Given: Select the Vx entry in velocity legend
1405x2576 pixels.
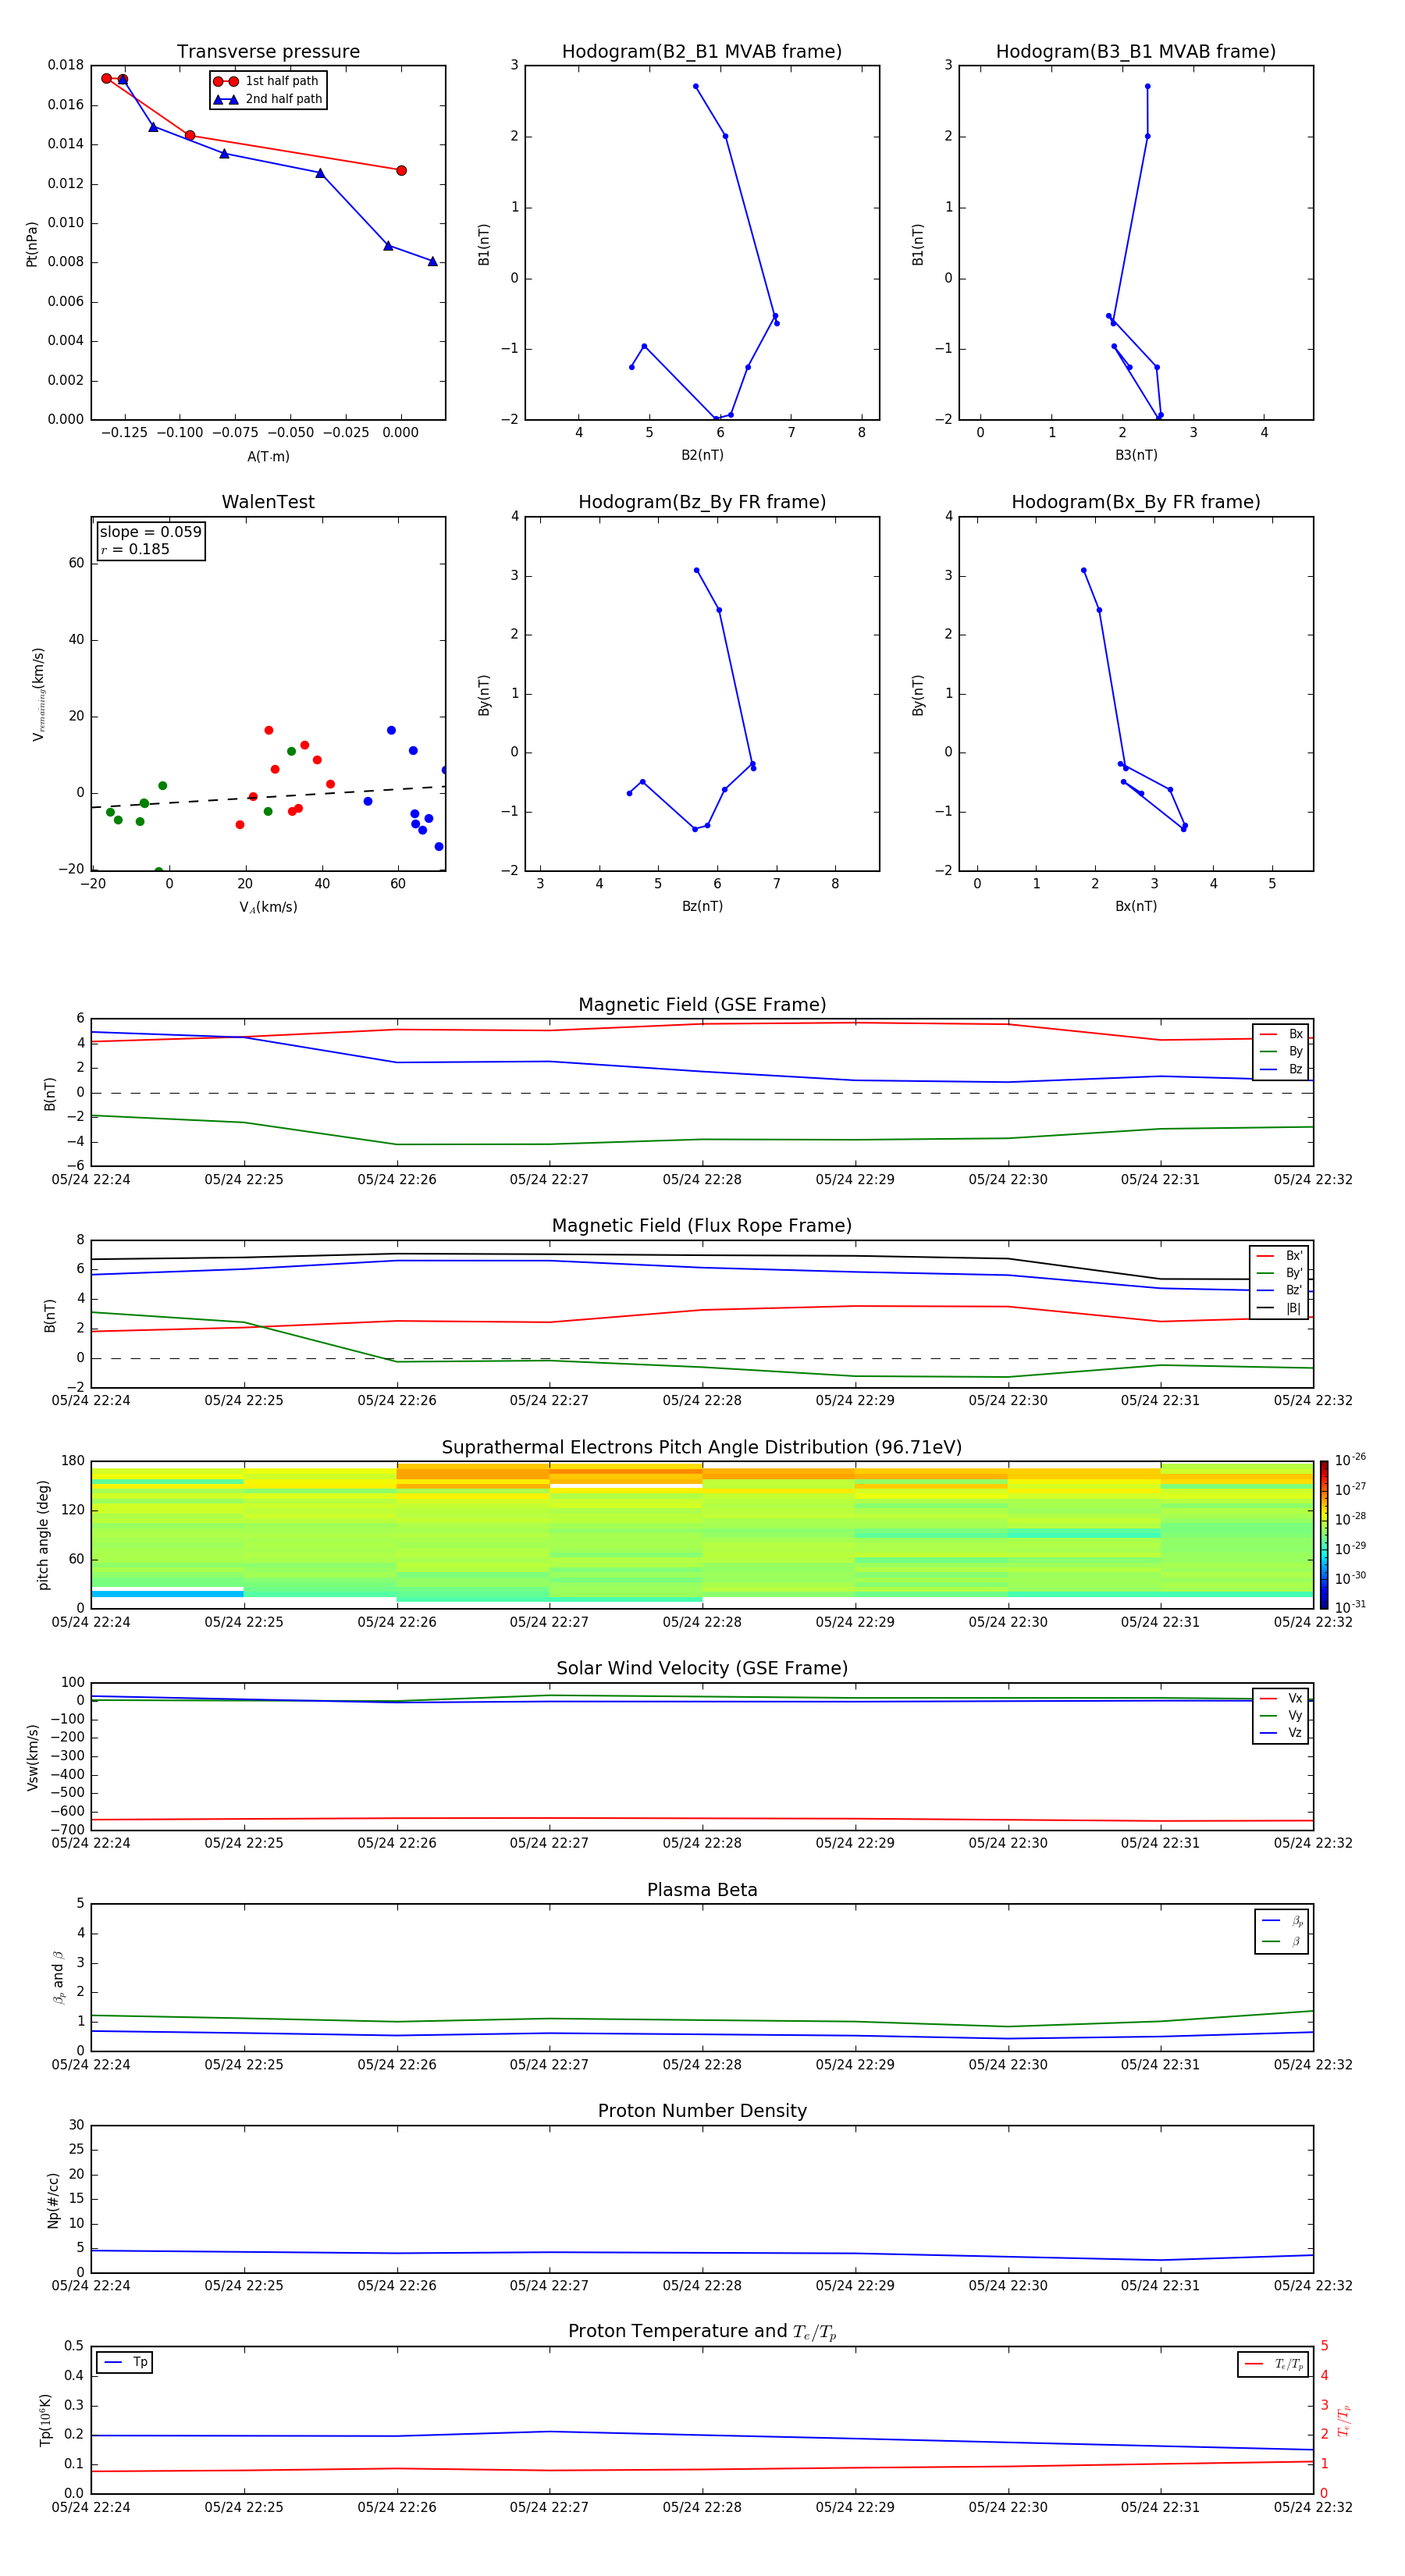Looking at the screenshot, I should coord(1281,1698).
